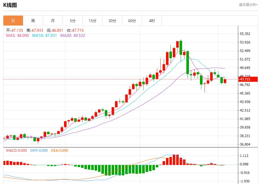Select the 30分 timeframe
This screenshot has height=184, width=260.
[112, 20]
